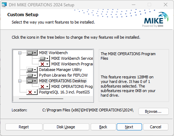This screenshot has height=136, width=174.
Task: Open Disk Usage details
Action: (66, 127)
